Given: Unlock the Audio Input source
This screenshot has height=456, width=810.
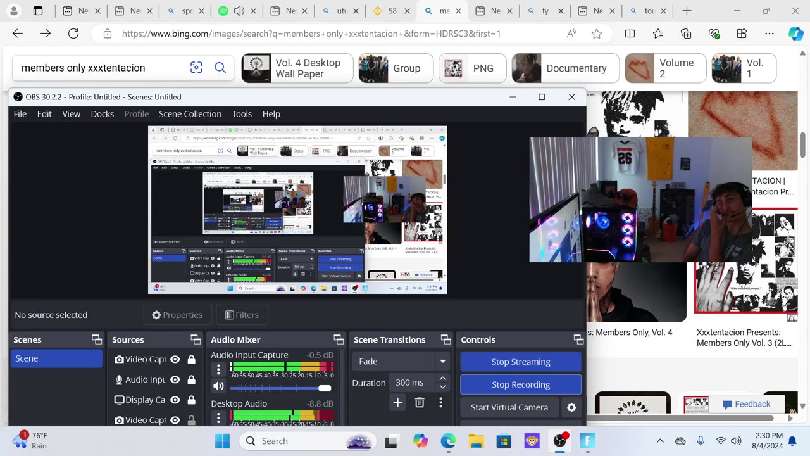Looking at the screenshot, I should (x=191, y=379).
